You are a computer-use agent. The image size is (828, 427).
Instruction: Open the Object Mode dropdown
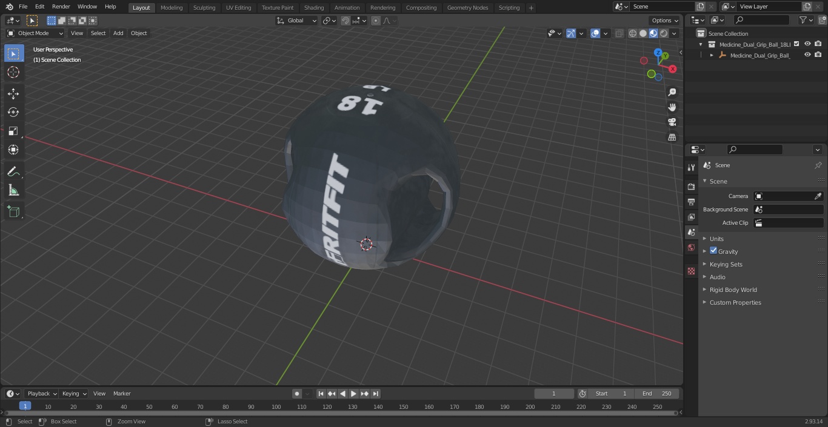coord(35,33)
